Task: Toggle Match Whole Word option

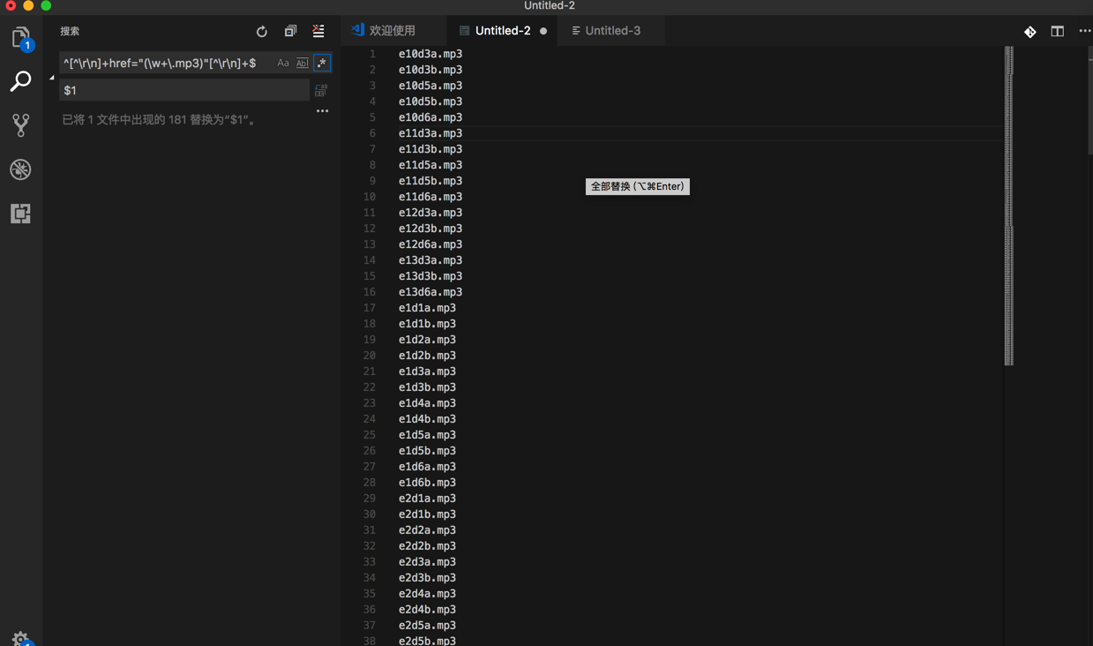Action: click(303, 64)
